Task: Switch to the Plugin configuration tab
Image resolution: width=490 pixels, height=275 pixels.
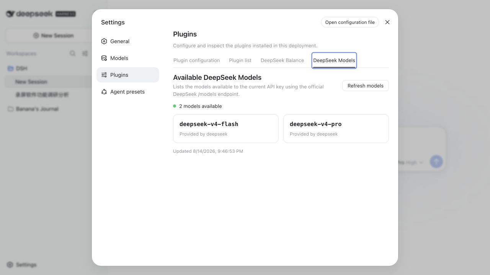Action: (196, 60)
